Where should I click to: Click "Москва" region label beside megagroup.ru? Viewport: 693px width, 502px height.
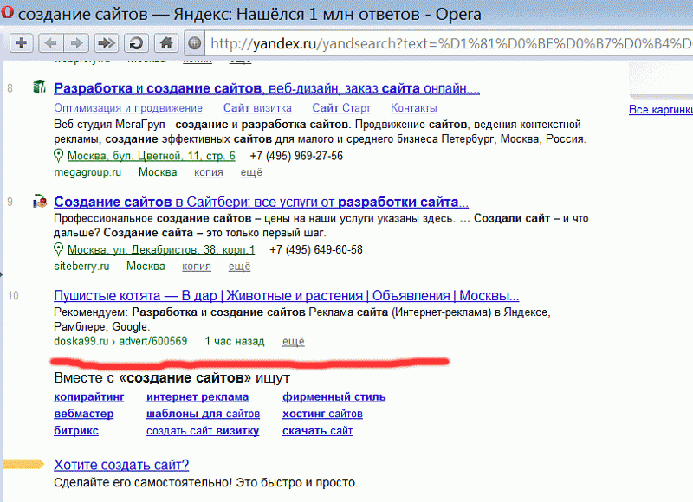click(158, 172)
